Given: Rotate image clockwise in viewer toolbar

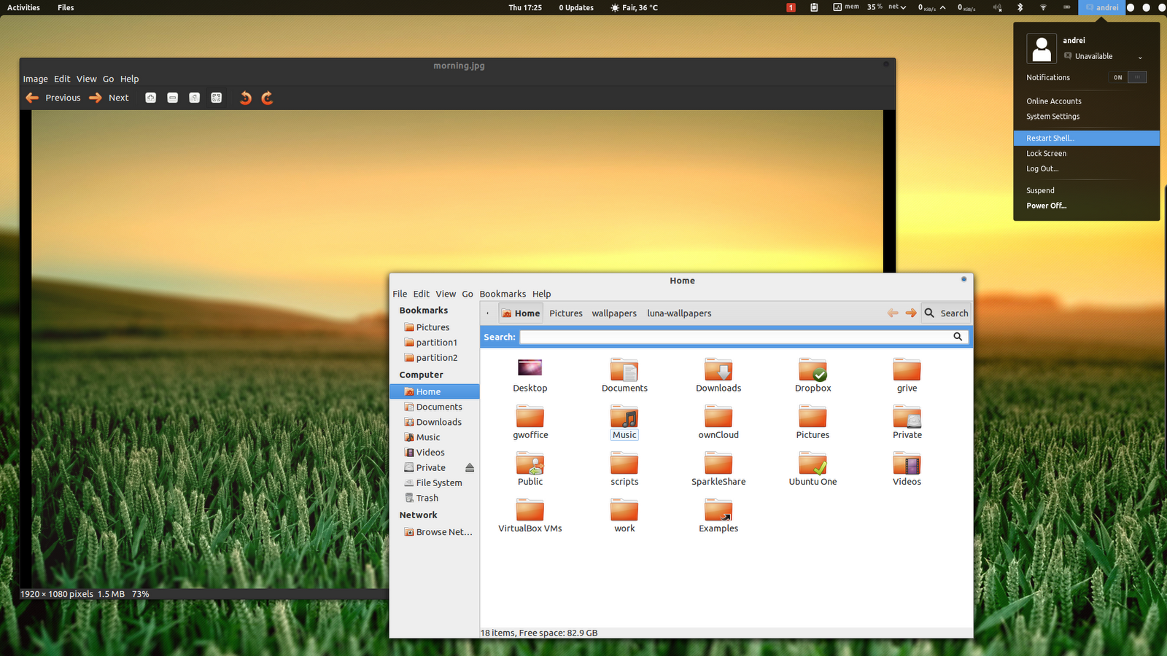Looking at the screenshot, I should point(267,98).
